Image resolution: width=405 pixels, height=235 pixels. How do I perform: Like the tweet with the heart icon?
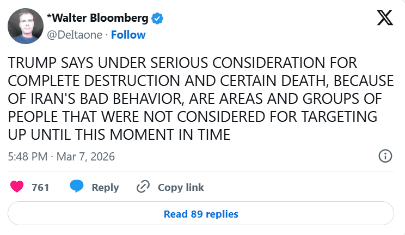click(17, 187)
